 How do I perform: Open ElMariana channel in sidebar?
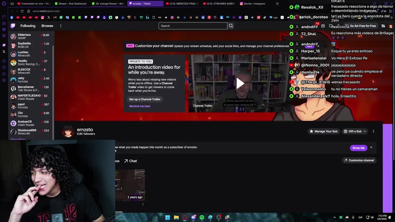30,36
